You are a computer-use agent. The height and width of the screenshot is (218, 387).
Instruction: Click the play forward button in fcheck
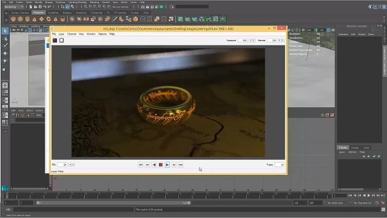pyautogui.click(x=167, y=165)
